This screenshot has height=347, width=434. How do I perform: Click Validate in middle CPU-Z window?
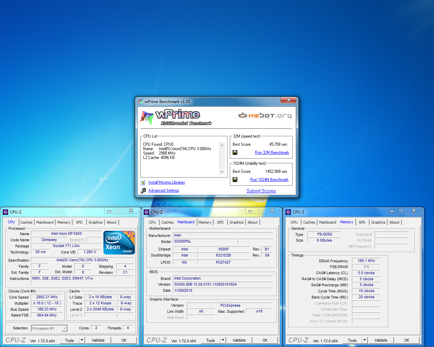239,340
